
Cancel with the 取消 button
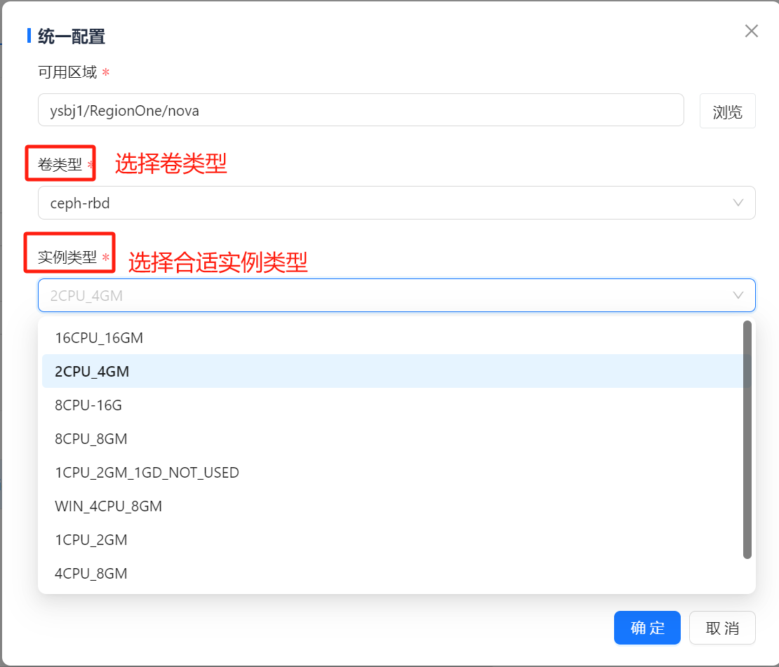point(722,628)
